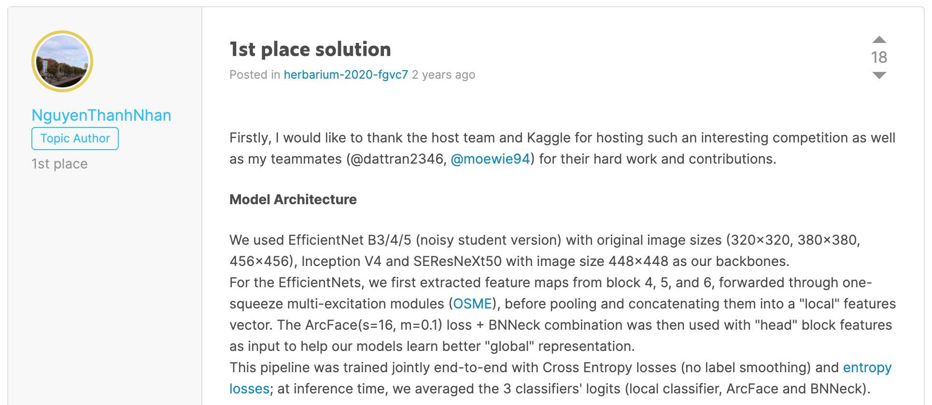Follow the OSME reference link
The height and width of the screenshot is (405, 932).
[x=472, y=304]
